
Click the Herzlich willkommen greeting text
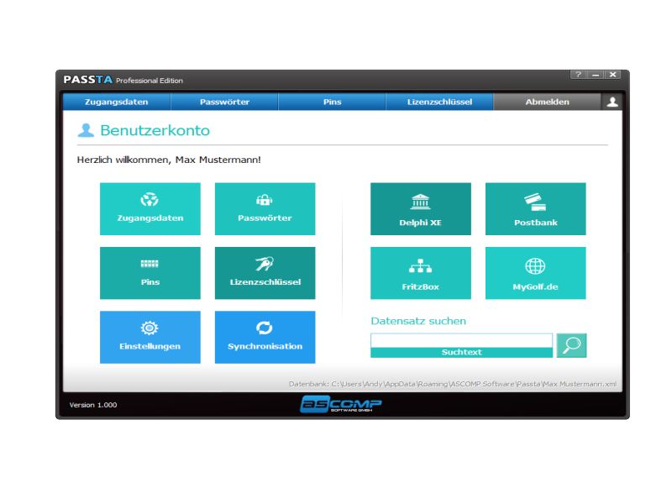[x=169, y=160]
